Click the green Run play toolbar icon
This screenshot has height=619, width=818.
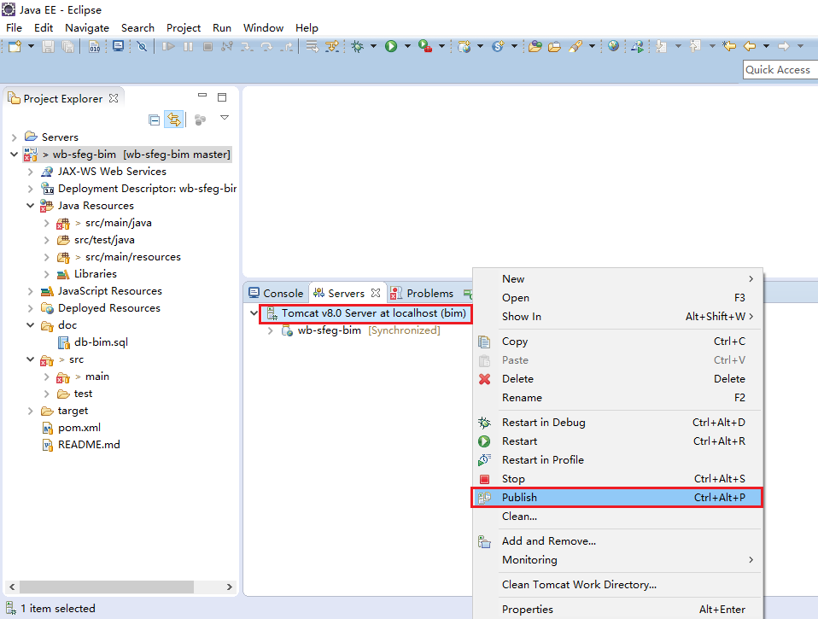(x=391, y=46)
